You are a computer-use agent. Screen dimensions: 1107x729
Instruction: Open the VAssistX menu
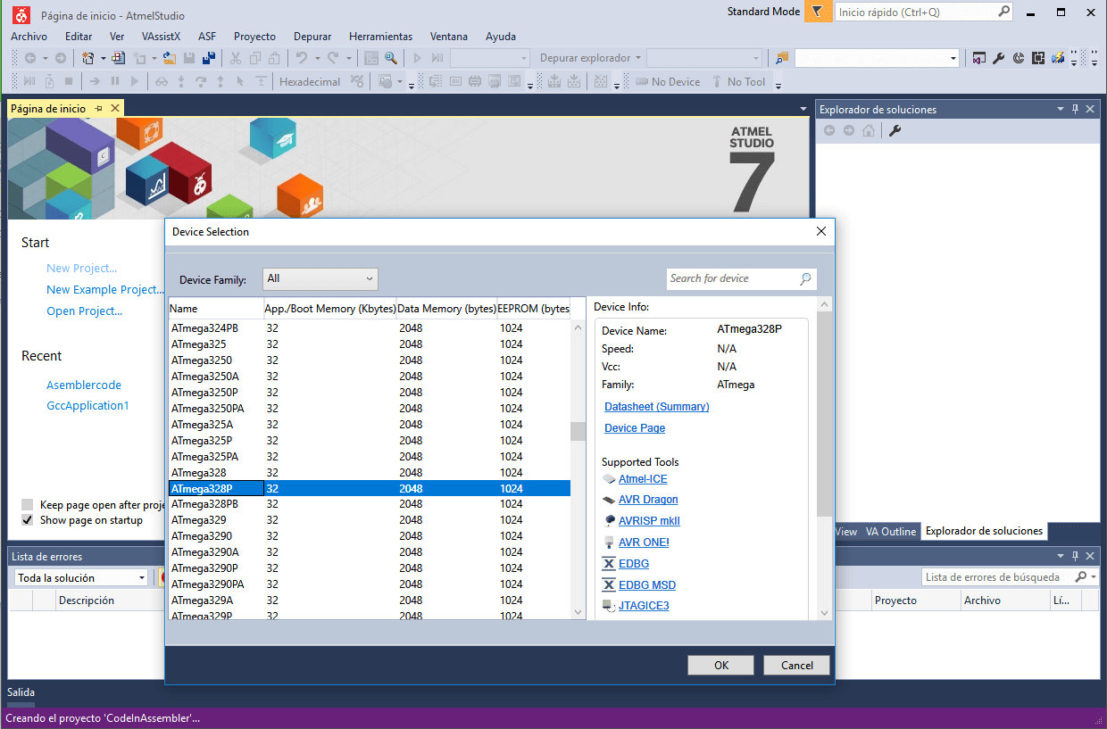coord(161,37)
